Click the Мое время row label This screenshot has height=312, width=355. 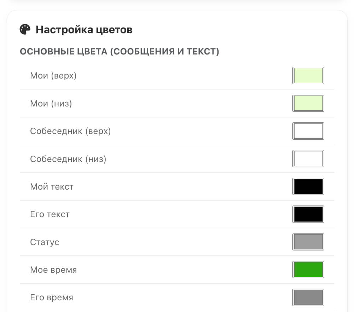[53, 270]
